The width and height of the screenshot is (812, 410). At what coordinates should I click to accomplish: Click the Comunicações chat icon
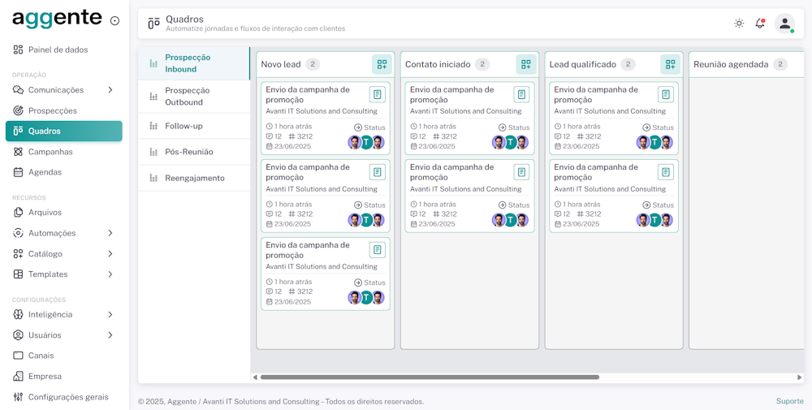pos(18,90)
